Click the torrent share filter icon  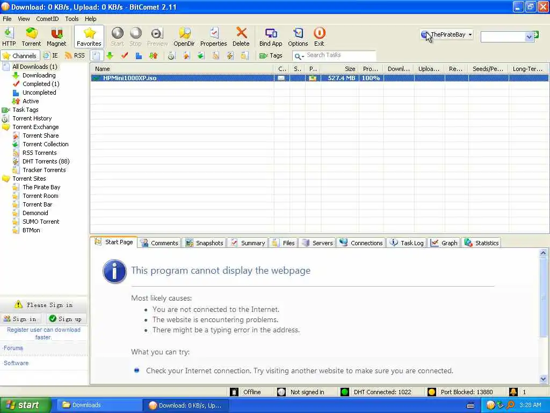pyautogui.click(x=186, y=55)
